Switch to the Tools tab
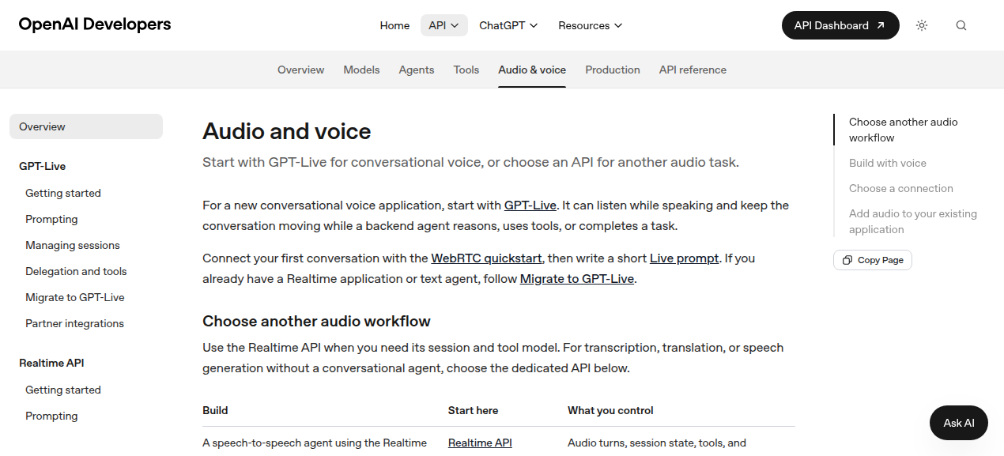The image size is (1004, 456). tap(466, 70)
